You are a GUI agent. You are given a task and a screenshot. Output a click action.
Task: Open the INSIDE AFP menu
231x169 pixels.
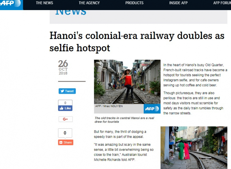178,3
